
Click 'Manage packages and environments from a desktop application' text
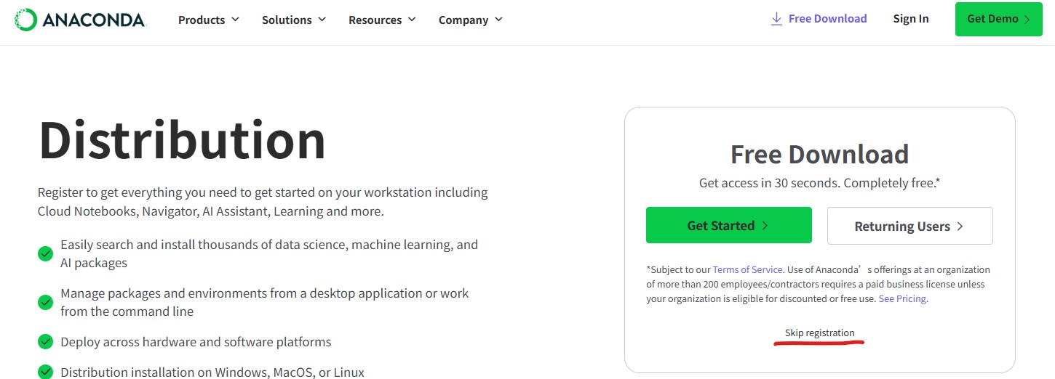point(265,302)
